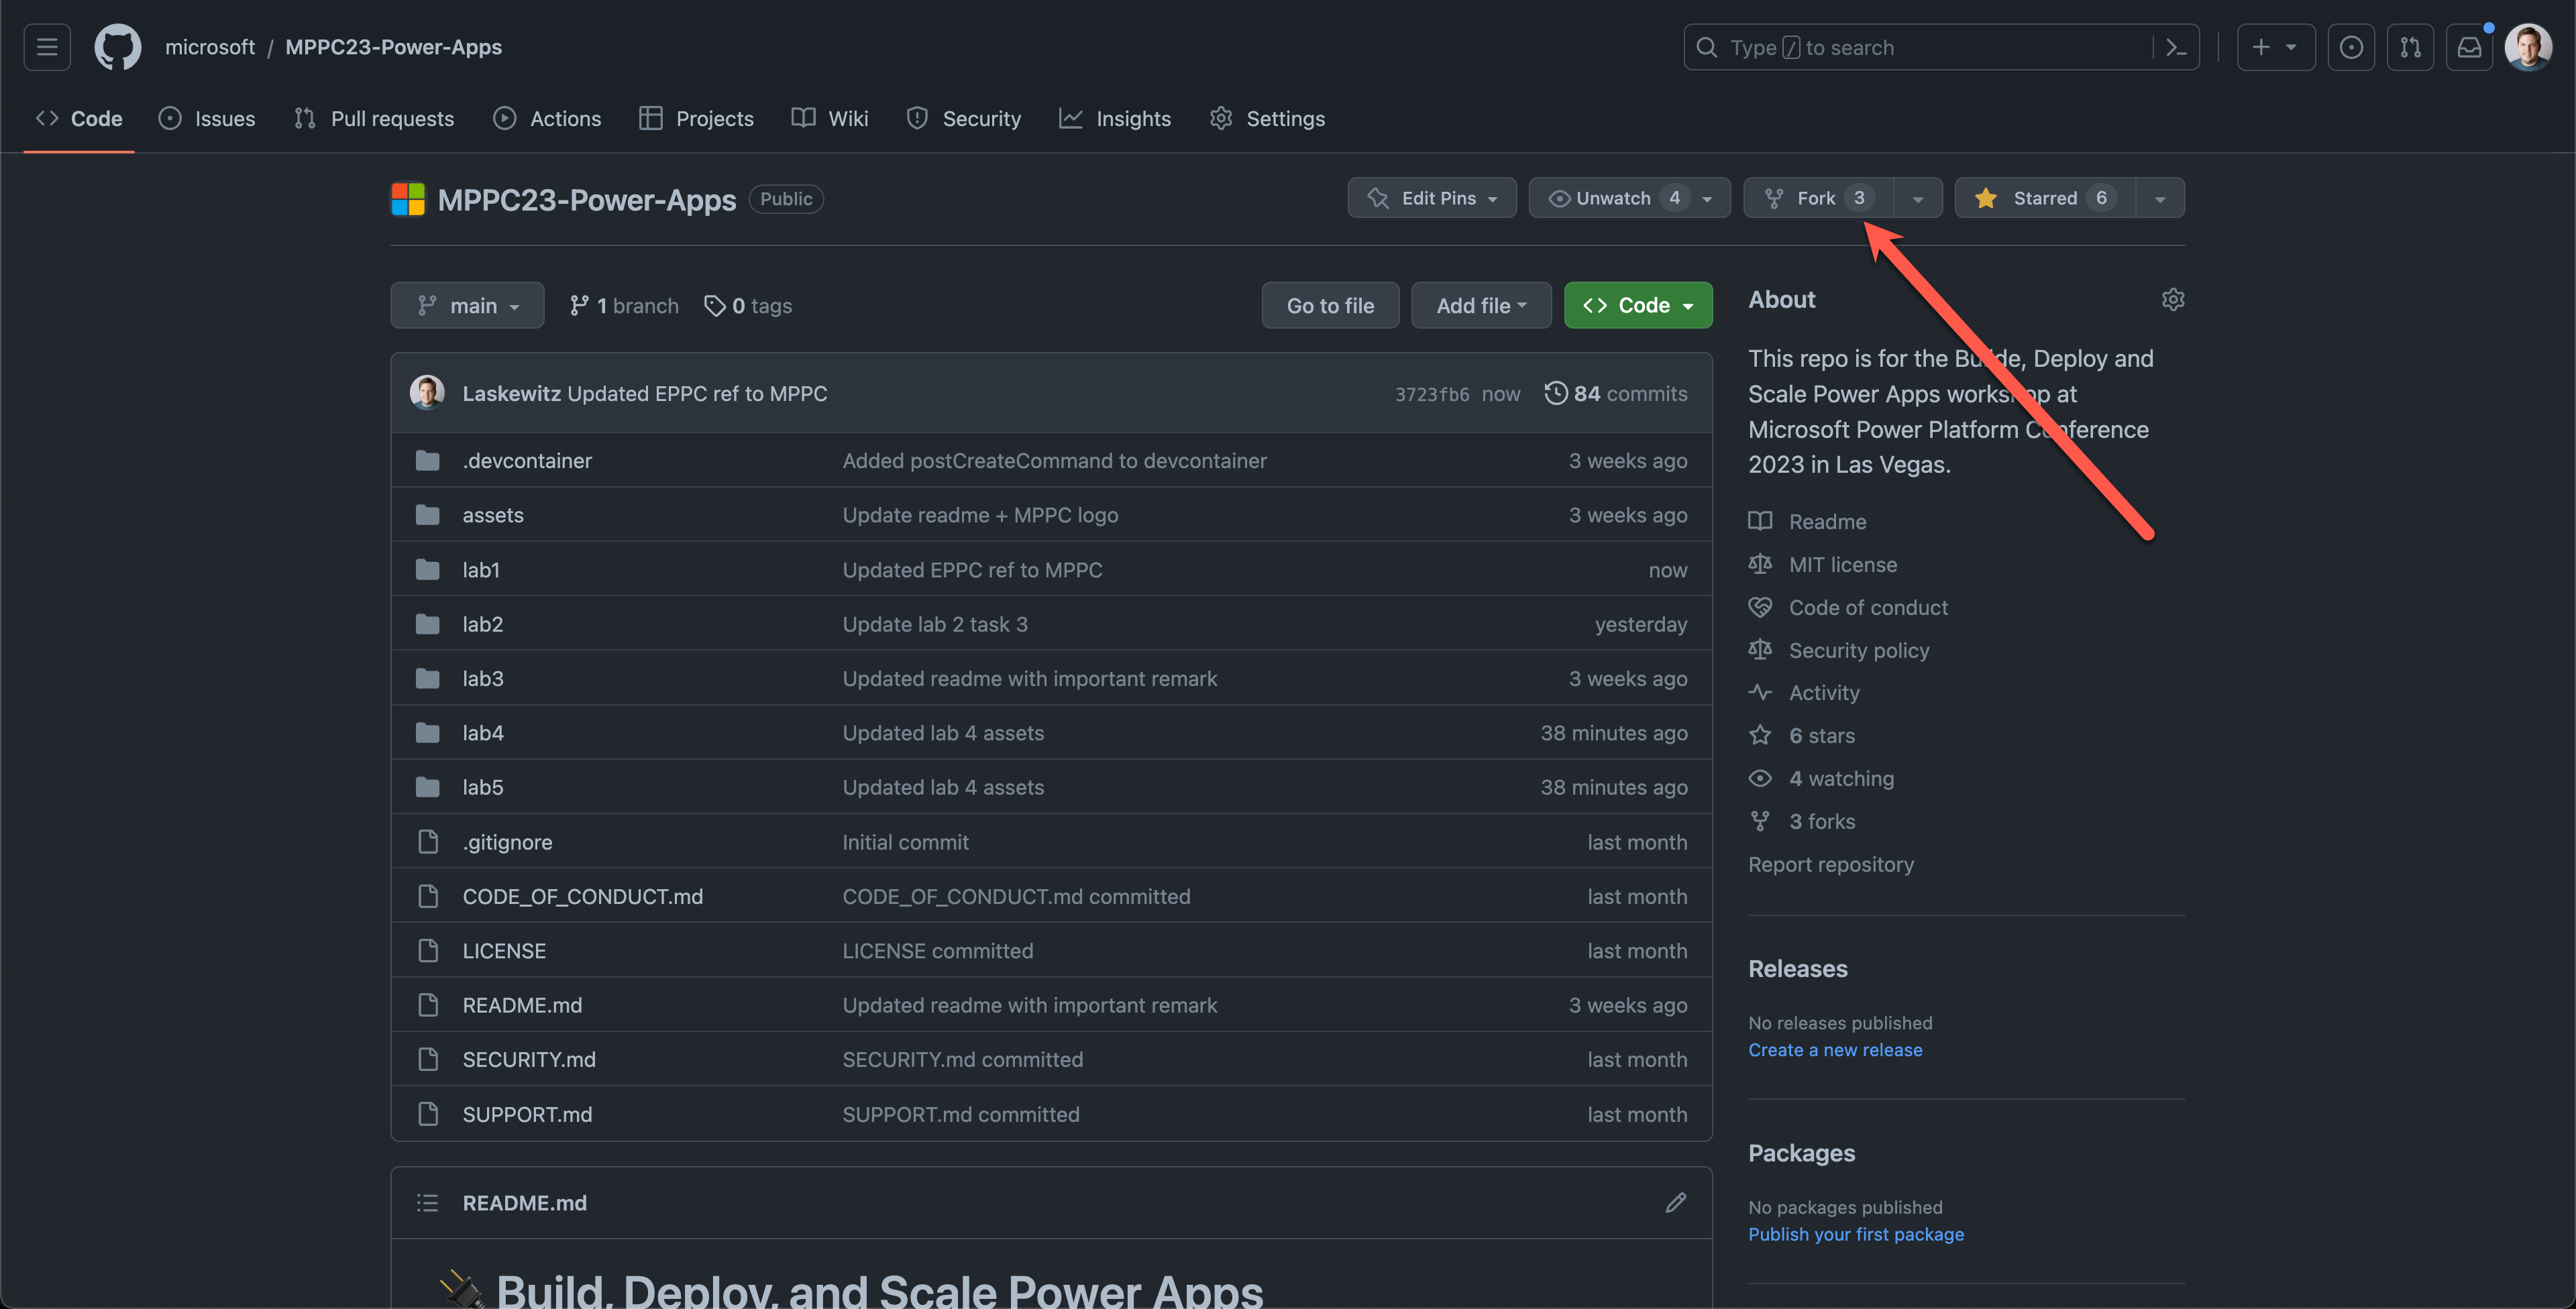Open the Fork options caret
This screenshot has height=1309, width=2576.
(1917, 197)
